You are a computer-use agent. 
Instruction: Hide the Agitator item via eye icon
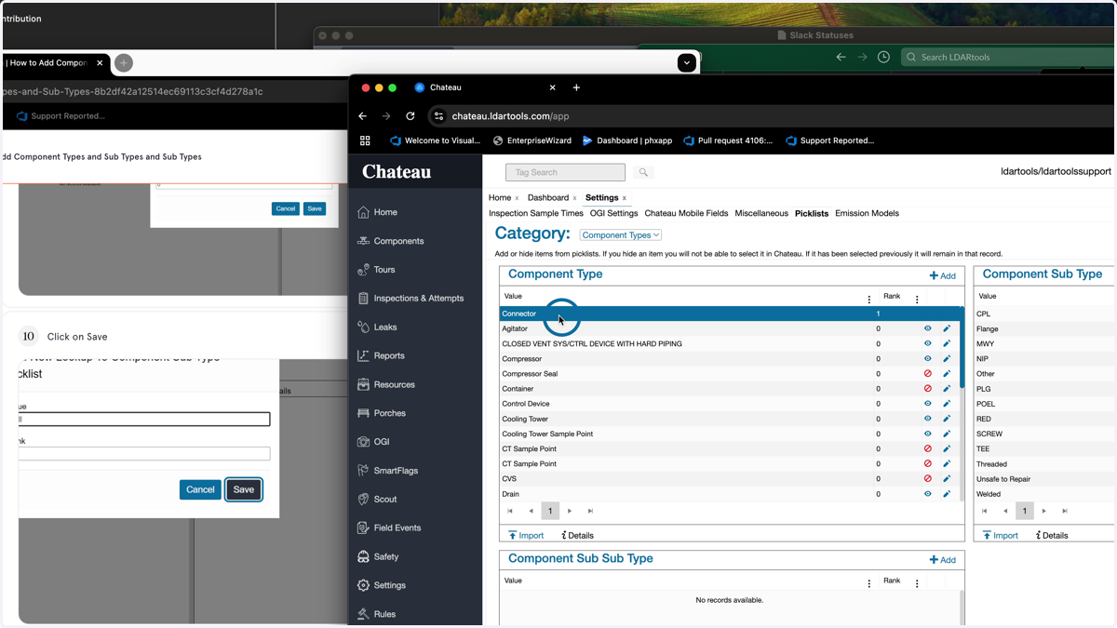tap(927, 328)
